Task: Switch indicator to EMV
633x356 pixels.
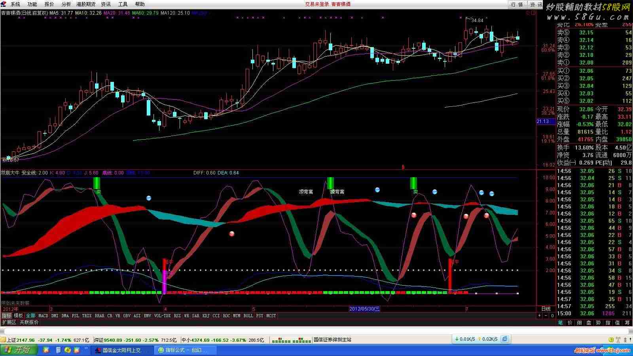Action: click(147, 316)
